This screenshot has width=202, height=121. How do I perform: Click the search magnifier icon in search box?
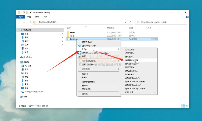click(x=138, y=22)
